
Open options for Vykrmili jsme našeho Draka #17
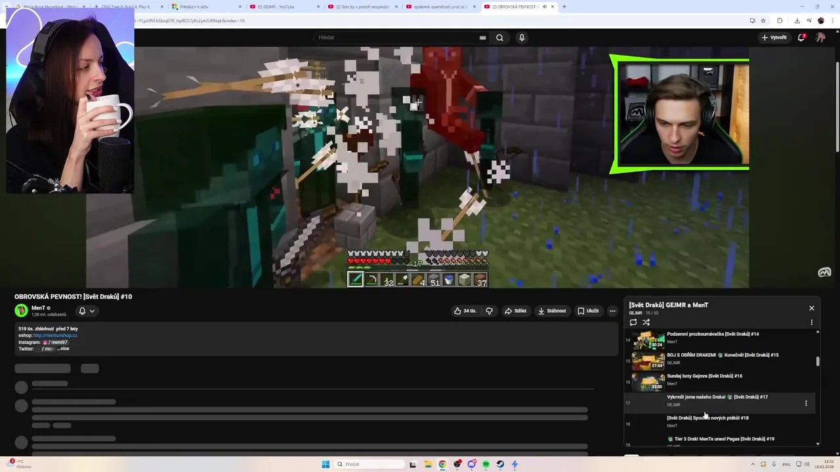(x=806, y=403)
